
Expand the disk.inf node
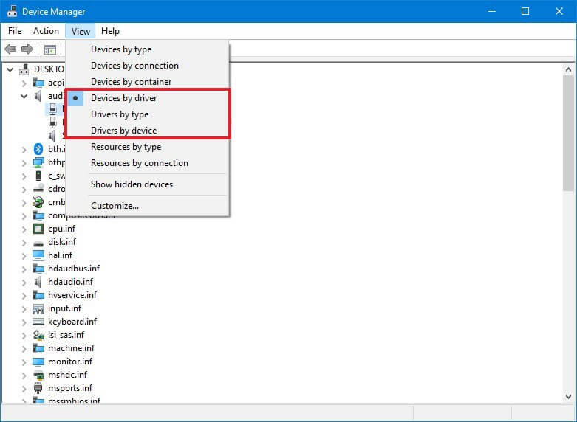[x=24, y=243]
